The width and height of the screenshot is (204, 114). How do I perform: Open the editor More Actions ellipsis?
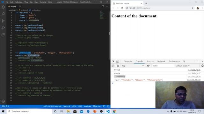pos(107,6)
